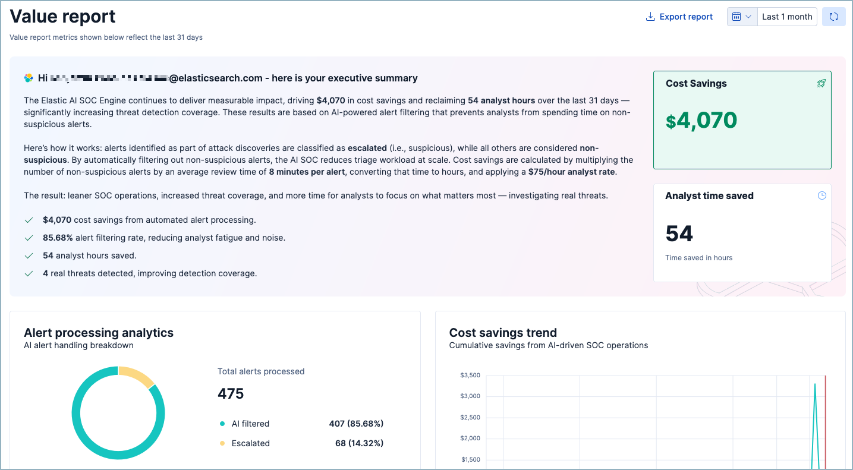Click the checkmark beside 54 analyst hours saved
853x470 pixels.
point(29,255)
